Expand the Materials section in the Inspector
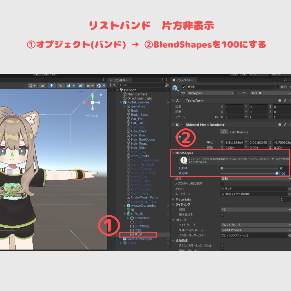 pos(173,199)
